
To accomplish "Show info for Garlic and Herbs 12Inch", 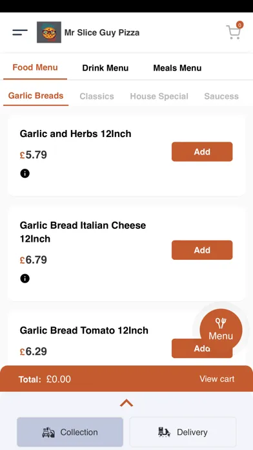I will 25,173.
